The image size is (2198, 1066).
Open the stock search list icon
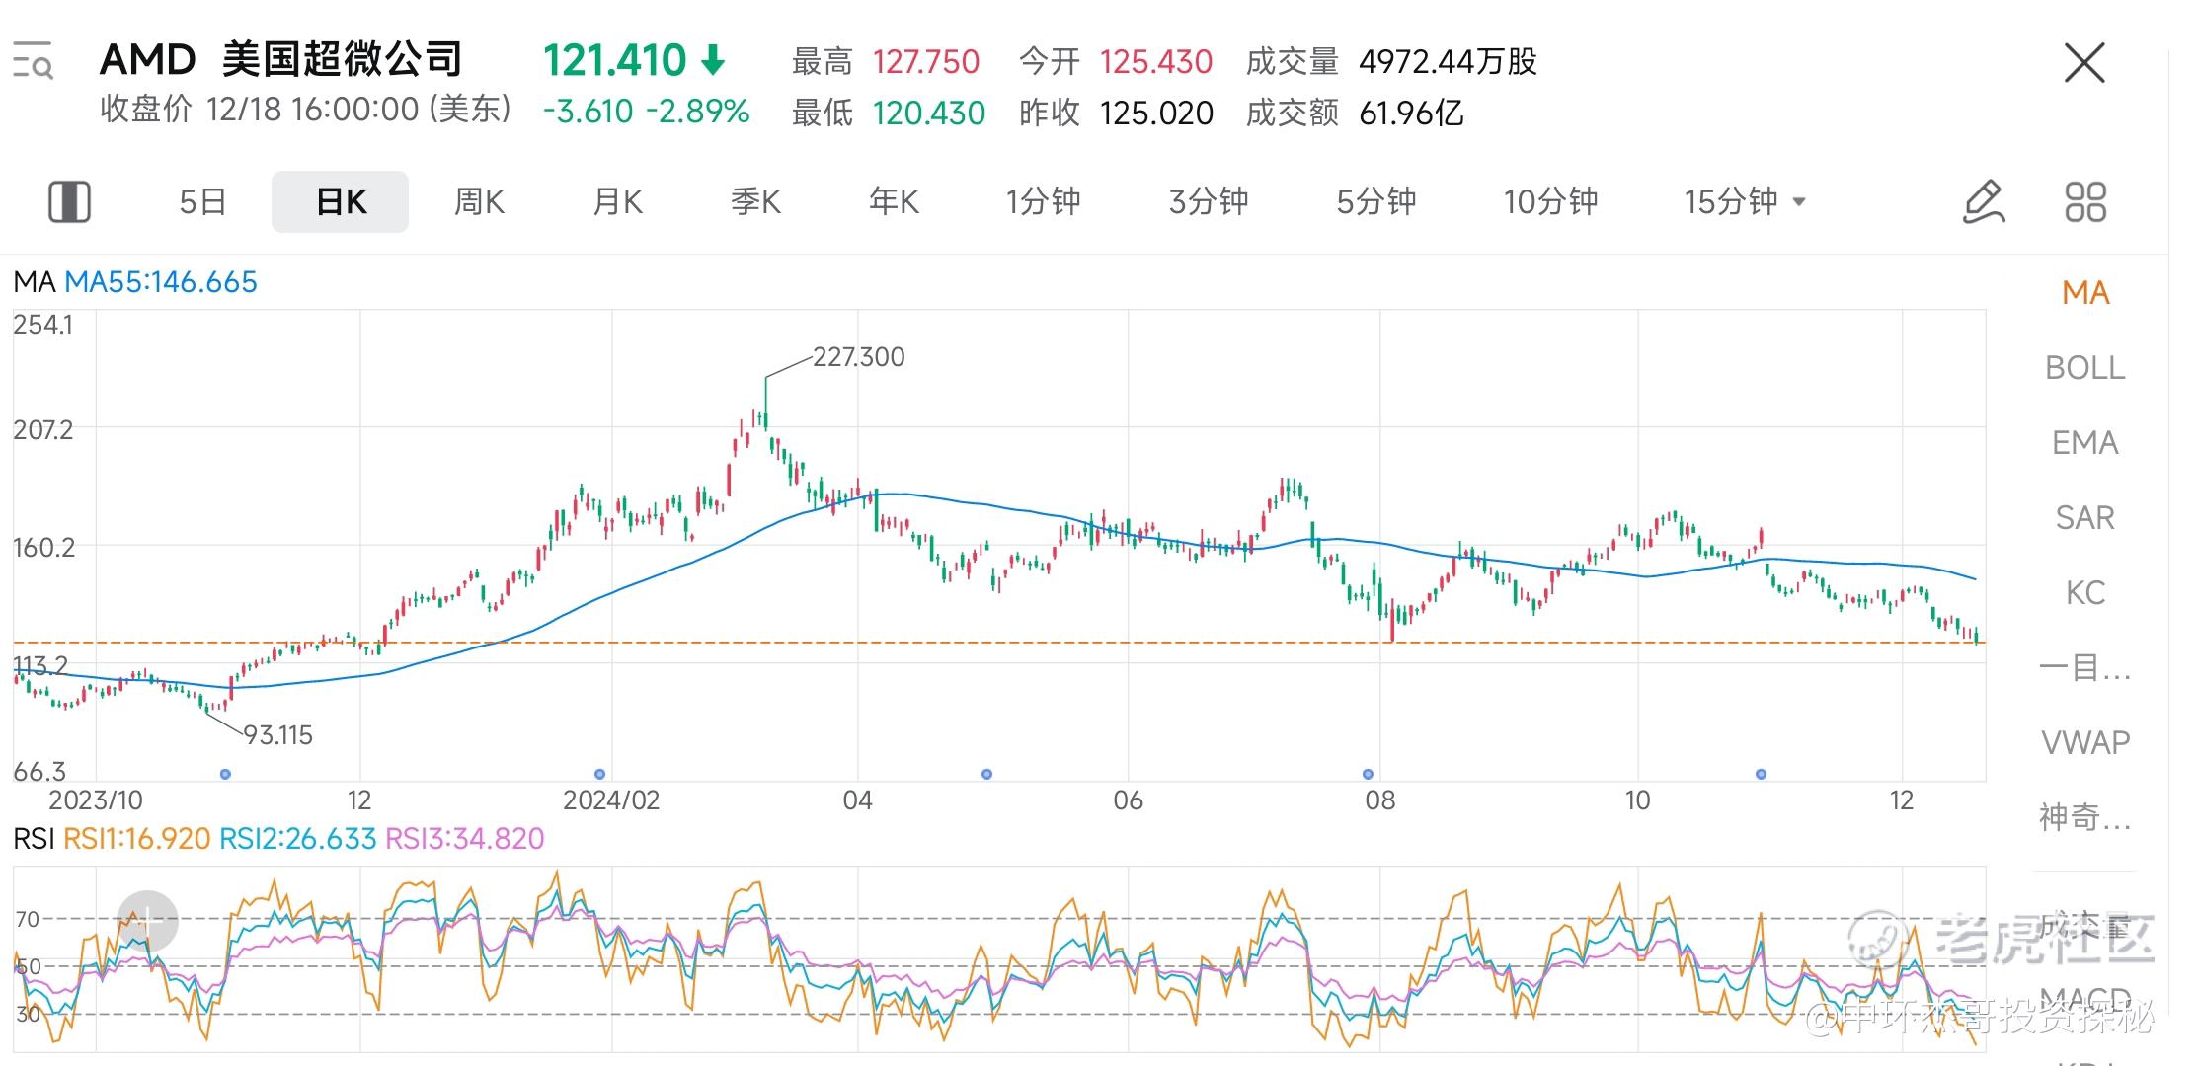coord(33,61)
